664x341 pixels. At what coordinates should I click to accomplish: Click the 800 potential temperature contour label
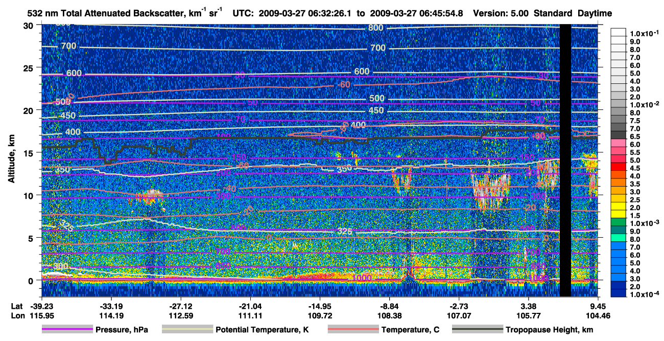pos(375,28)
